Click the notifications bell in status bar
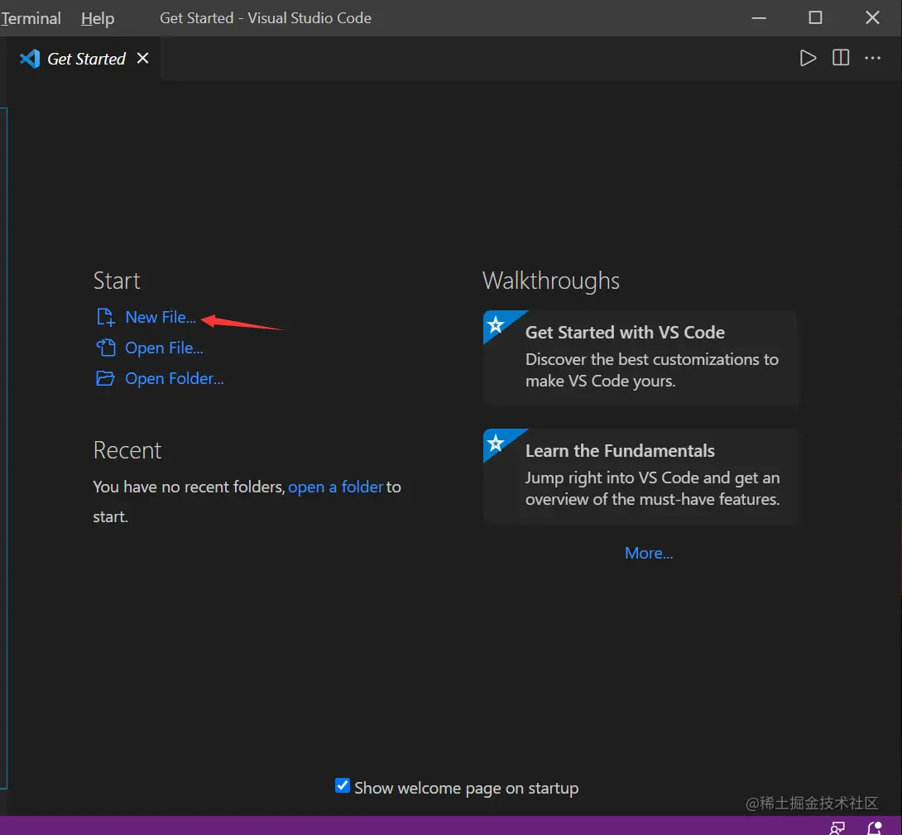902x835 pixels. click(875, 828)
